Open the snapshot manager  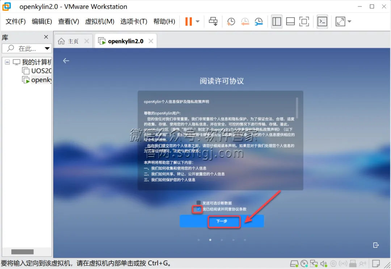(x=258, y=21)
